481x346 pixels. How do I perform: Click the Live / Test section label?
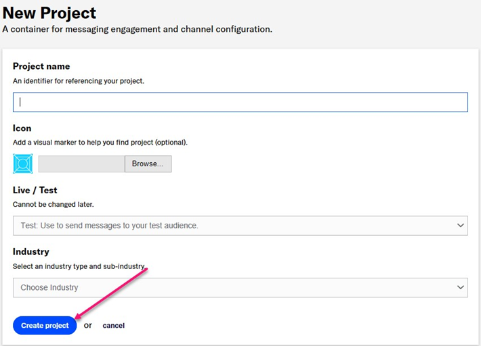[35, 190]
